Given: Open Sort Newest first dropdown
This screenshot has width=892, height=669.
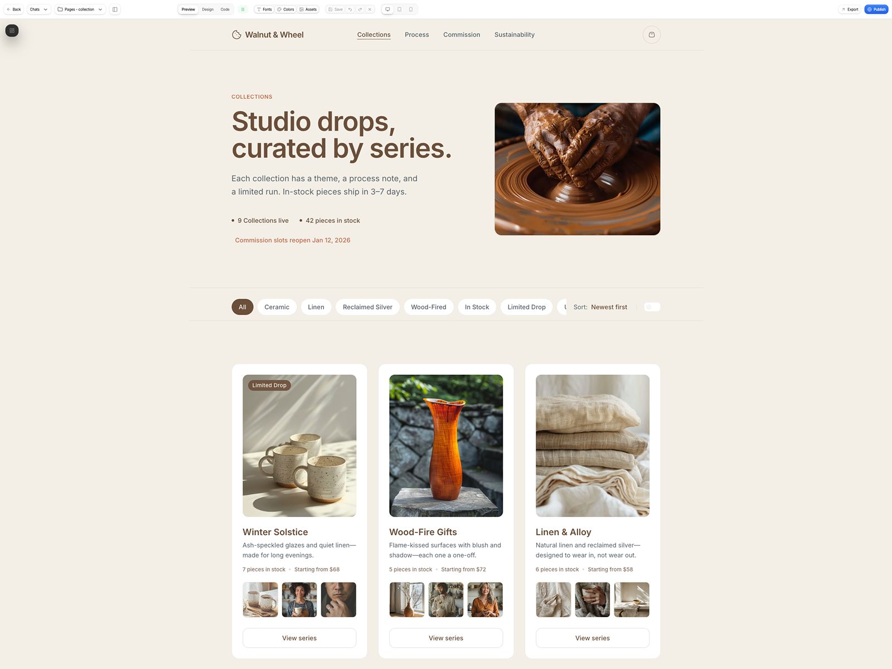Looking at the screenshot, I should point(600,307).
